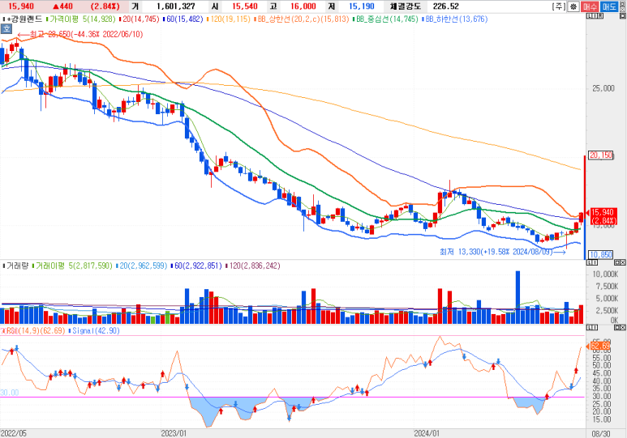Click the blue 호 quote button
The width and height of the screenshot is (627, 438).
click(x=6, y=29)
